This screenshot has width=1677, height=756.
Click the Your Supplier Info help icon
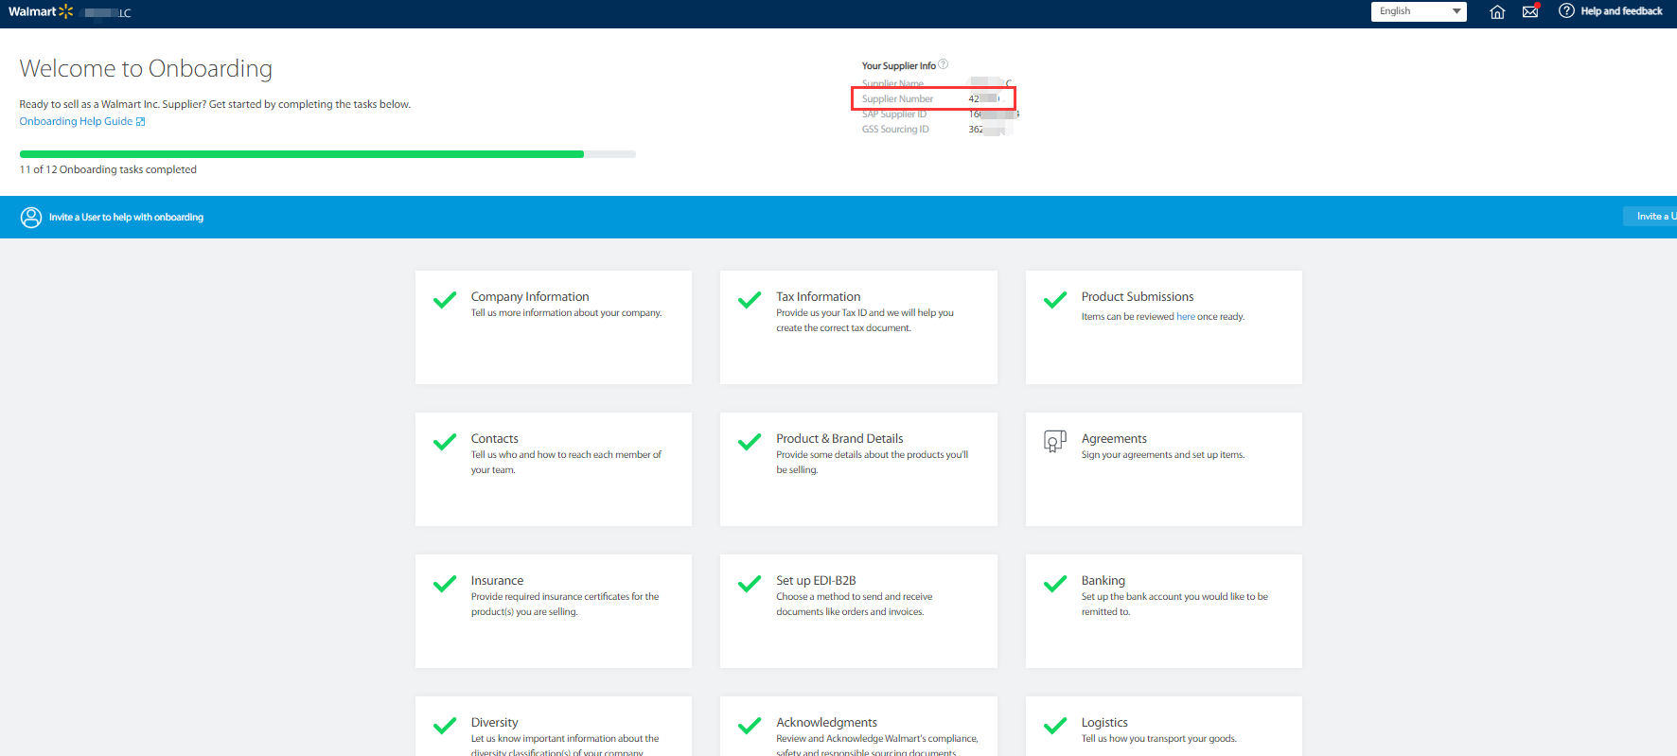point(944,64)
